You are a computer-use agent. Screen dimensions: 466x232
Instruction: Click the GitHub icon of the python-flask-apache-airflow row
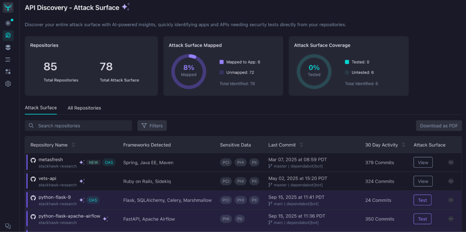pos(33,217)
